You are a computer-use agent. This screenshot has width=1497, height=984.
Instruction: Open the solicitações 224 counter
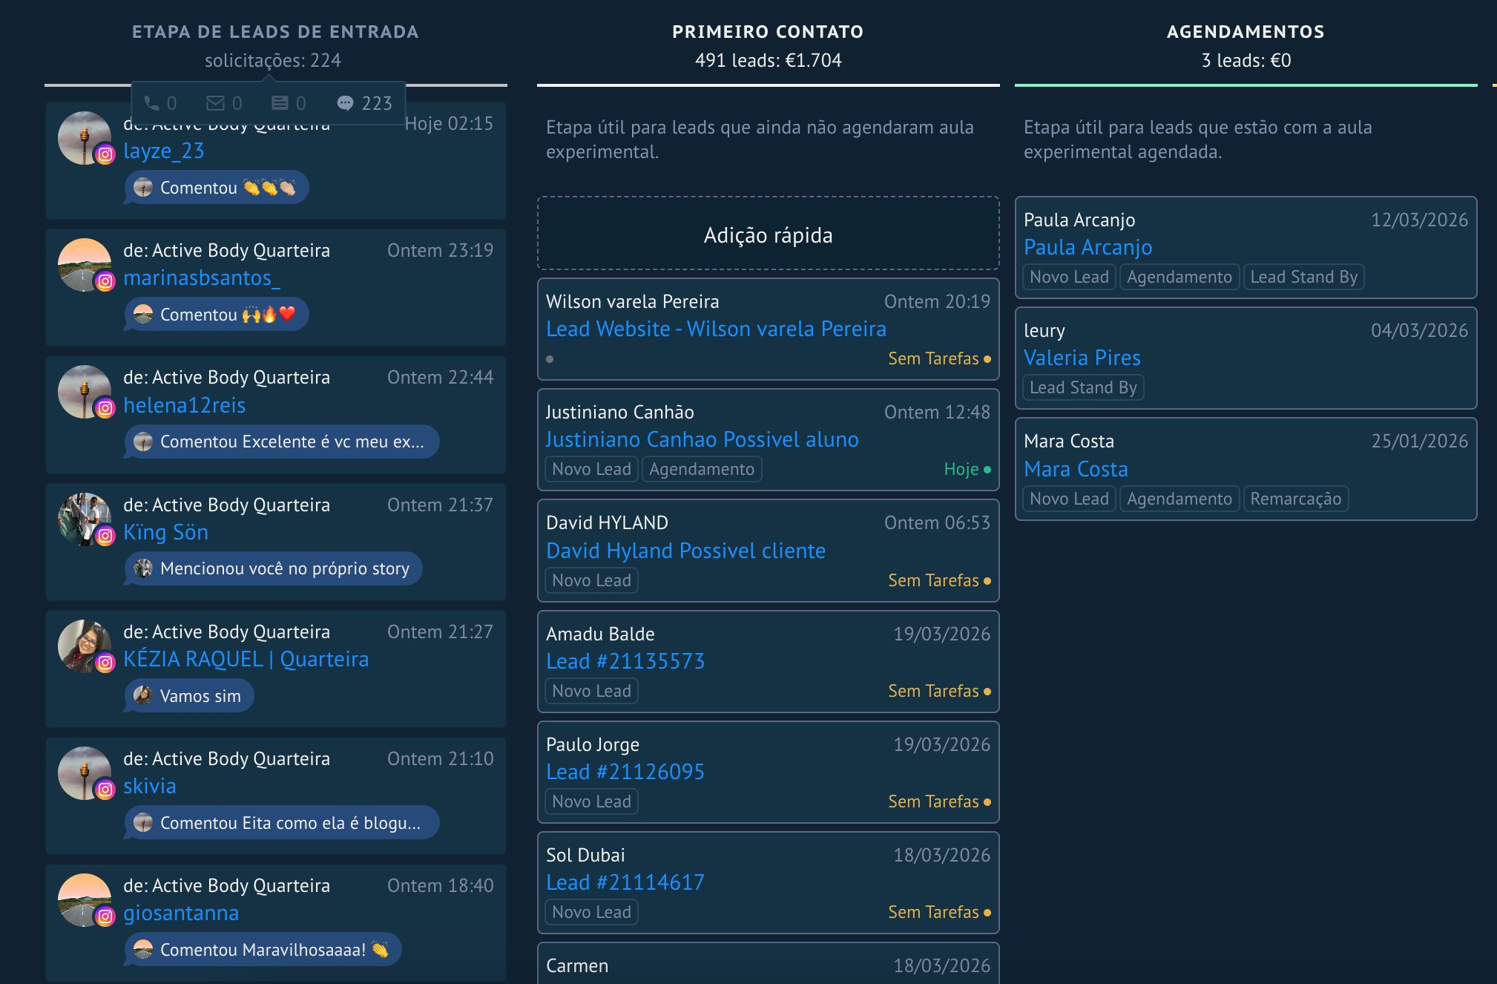pyautogui.click(x=273, y=60)
